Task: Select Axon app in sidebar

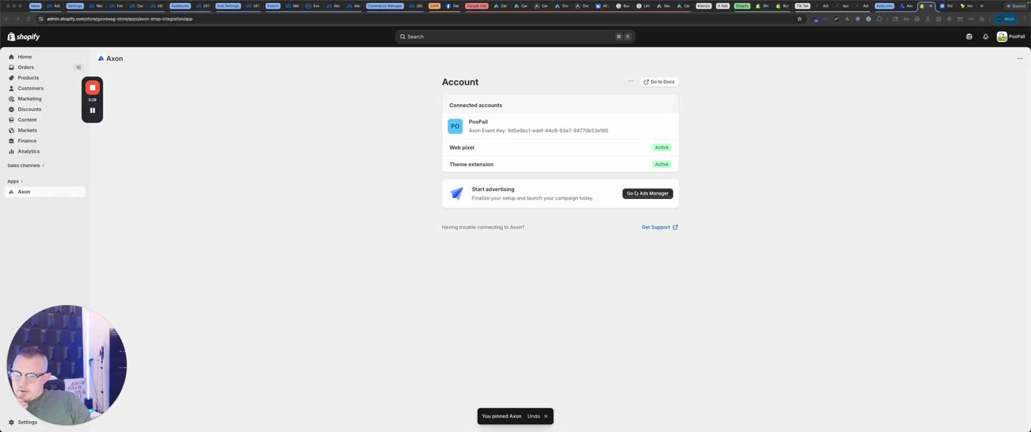Action: coord(45,192)
